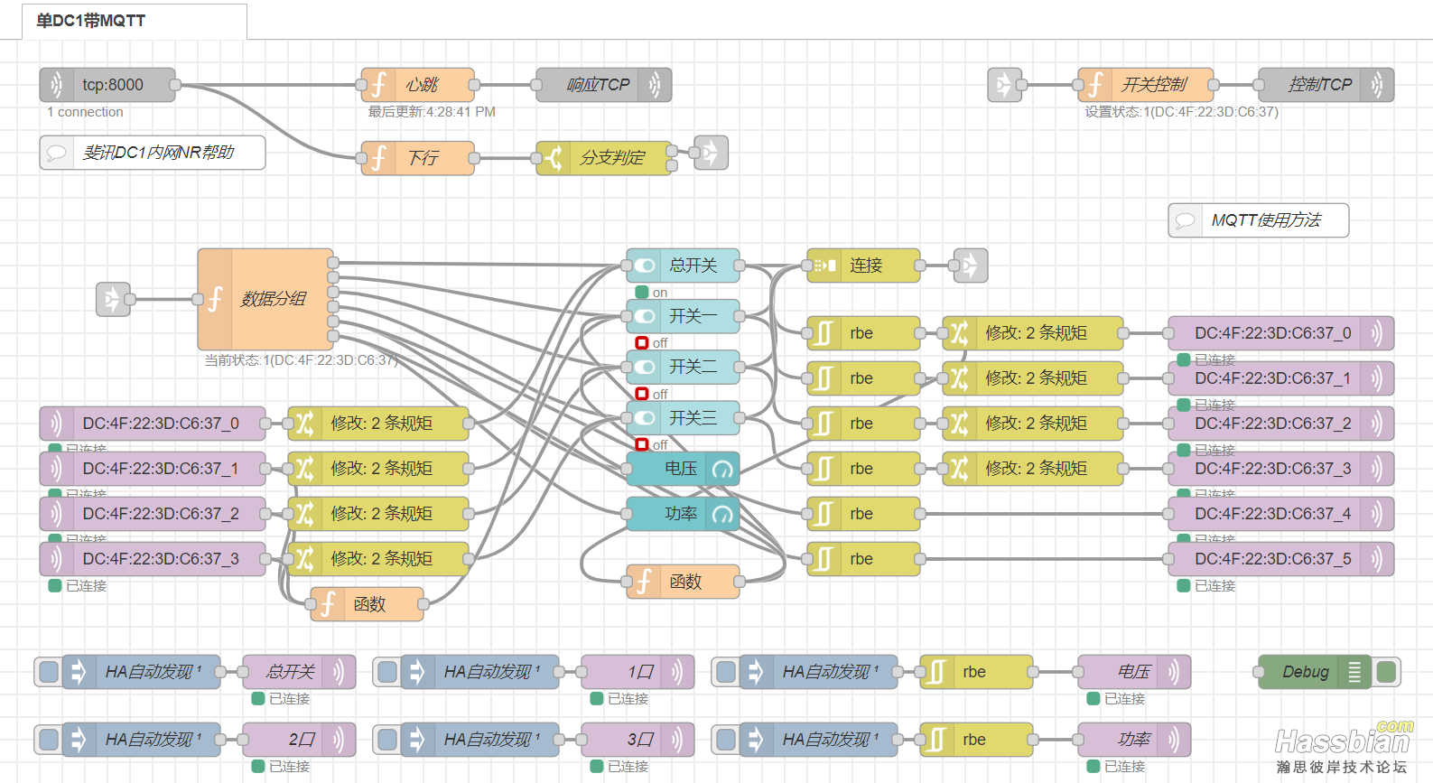Viewport: 1433px width, 783px height.
Task: Select the 电压 gauge node
Action: coord(683,469)
